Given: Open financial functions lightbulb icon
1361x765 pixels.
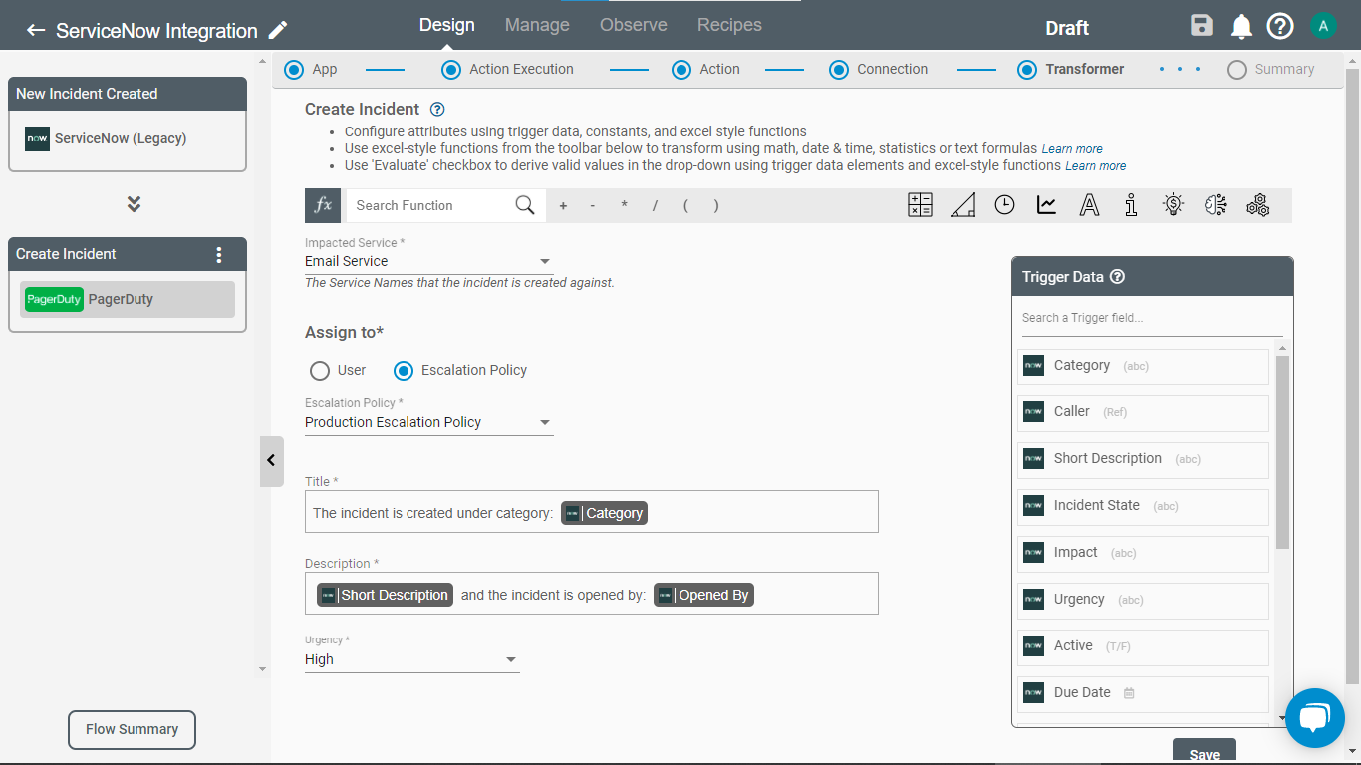Looking at the screenshot, I should [1173, 205].
